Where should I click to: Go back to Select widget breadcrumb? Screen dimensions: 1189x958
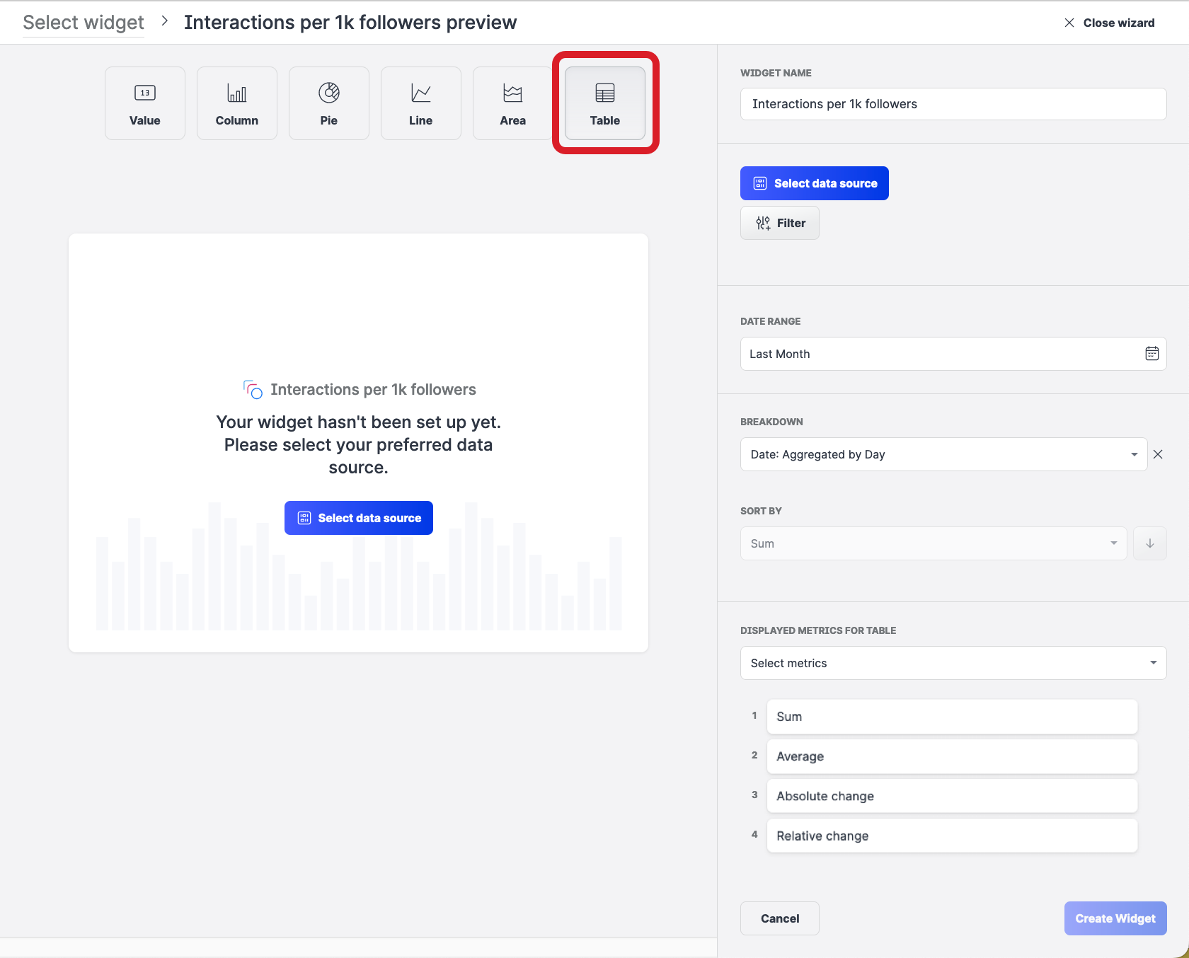pos(84,23)
